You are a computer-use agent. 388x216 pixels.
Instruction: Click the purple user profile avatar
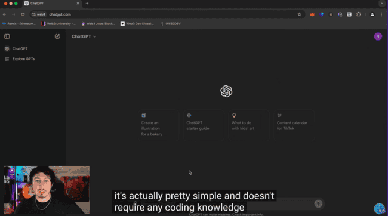[x=378, y=36]
